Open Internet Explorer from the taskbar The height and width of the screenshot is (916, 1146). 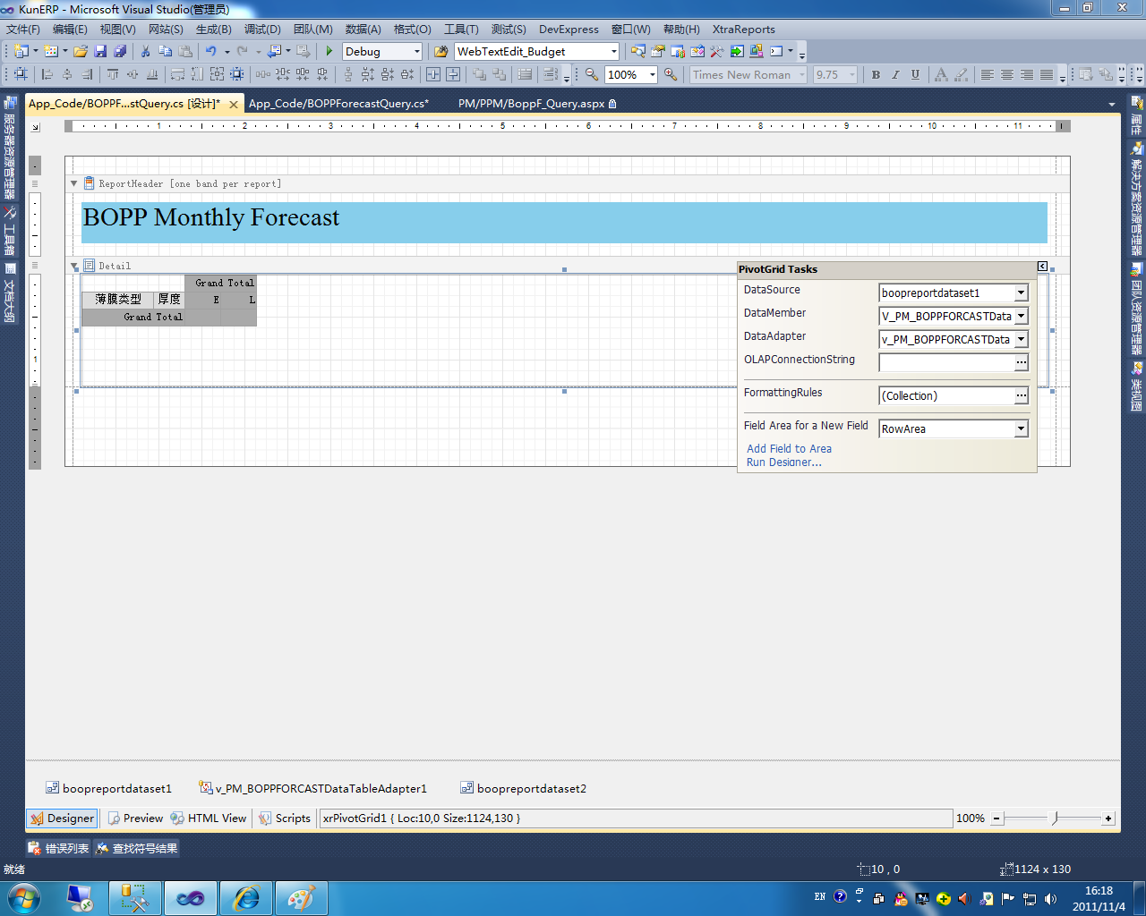click(x=245, y=897)
